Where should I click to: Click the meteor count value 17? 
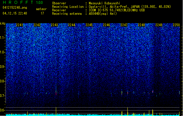click(x=42, y=13)
